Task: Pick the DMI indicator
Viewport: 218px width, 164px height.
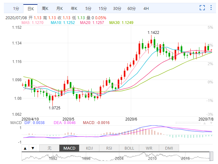Action: 169,148
